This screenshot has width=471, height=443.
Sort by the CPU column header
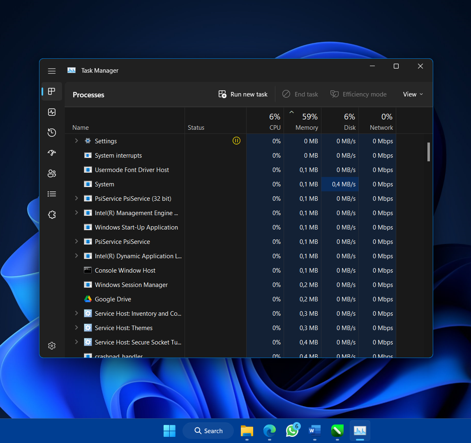265,121
